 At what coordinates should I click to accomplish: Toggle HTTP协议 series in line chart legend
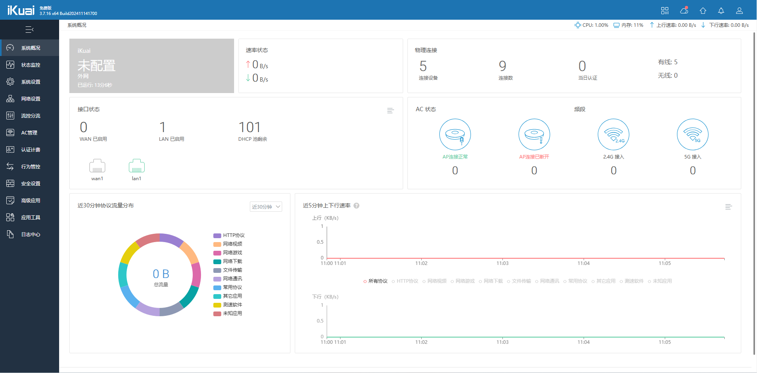point(405,281)
